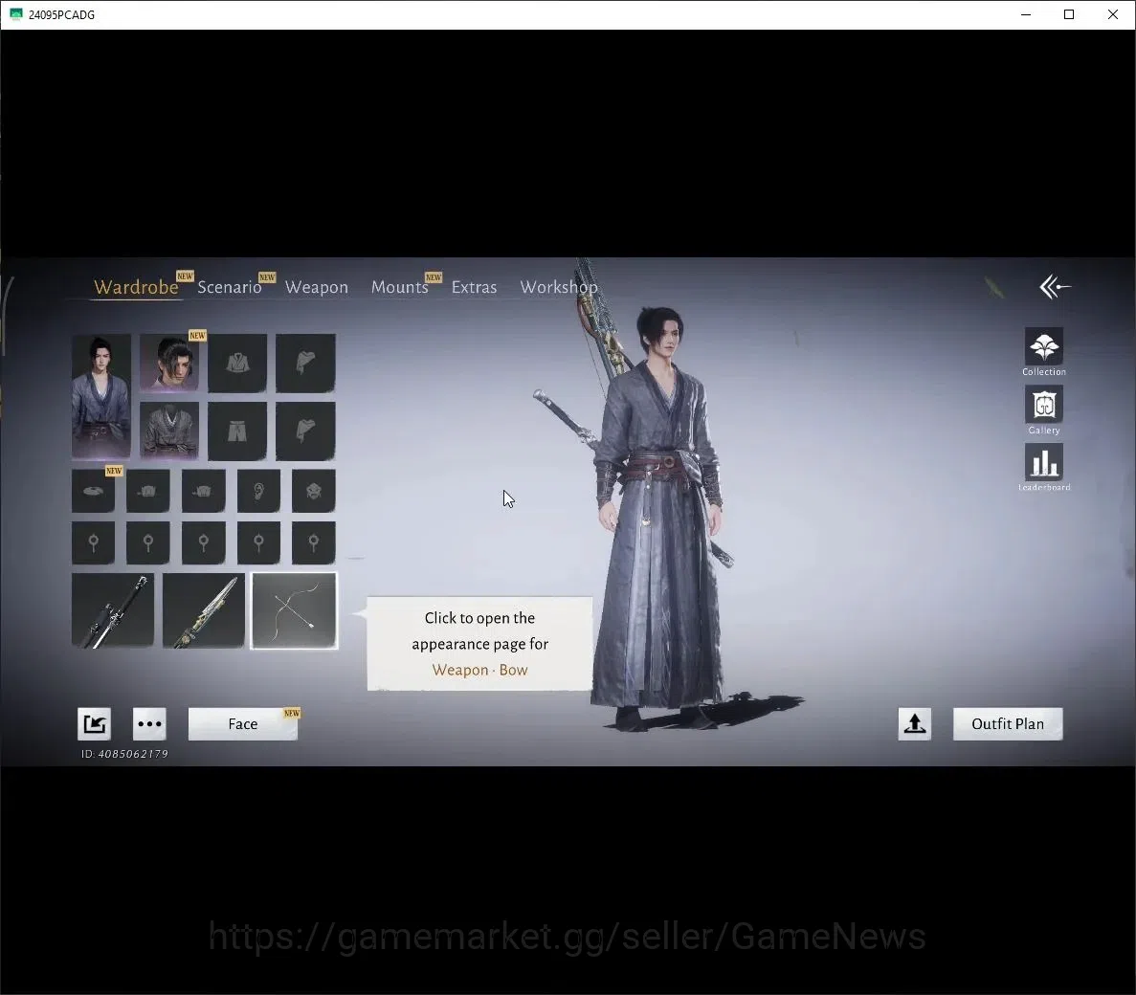The height and width of the screenshot is (995, 1136).
Task: Open the empty trousers clothing slot
Action: [237, 431]
